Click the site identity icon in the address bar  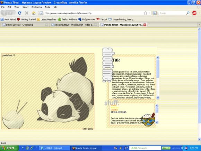tap(41, 13)
